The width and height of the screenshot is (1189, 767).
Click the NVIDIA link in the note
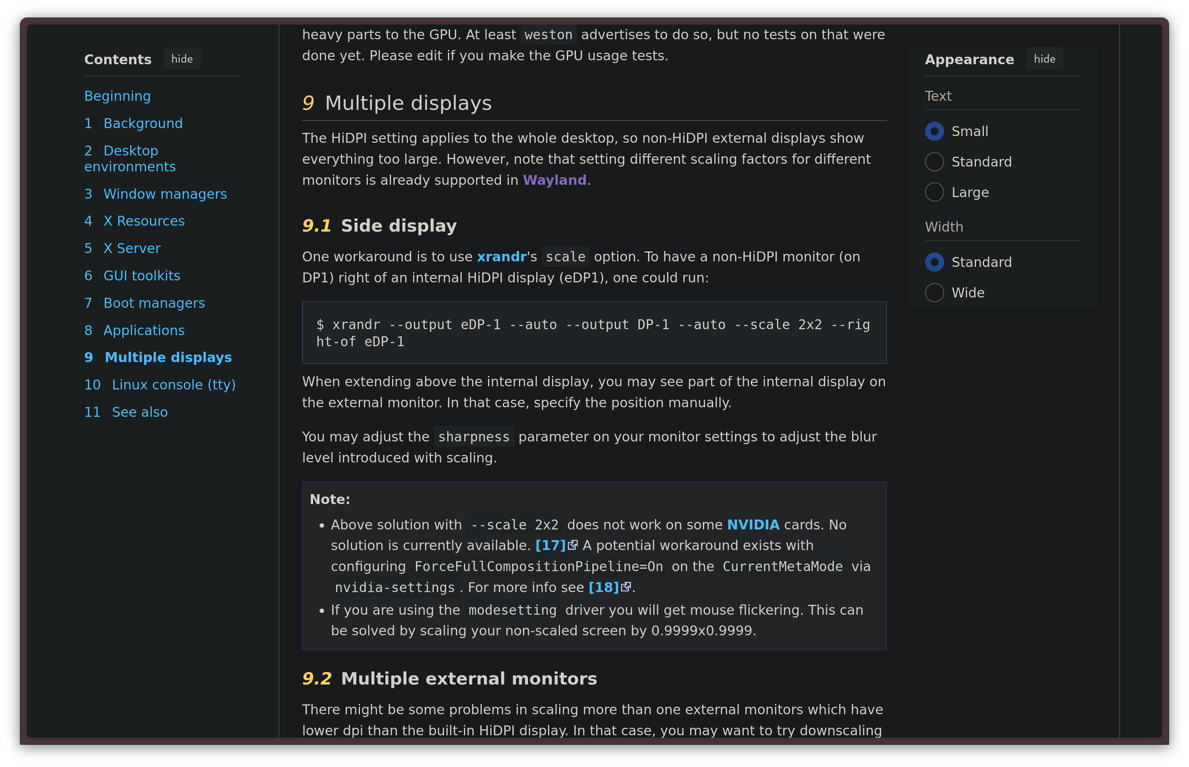pos(753,525)
